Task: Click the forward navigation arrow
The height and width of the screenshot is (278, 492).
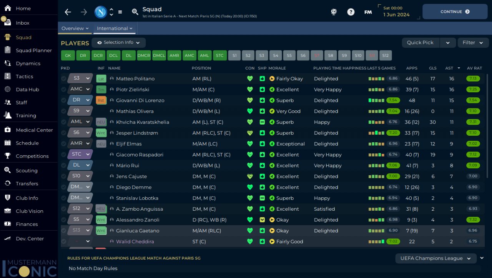Action: pyautogui.click(x=84, y=12)
